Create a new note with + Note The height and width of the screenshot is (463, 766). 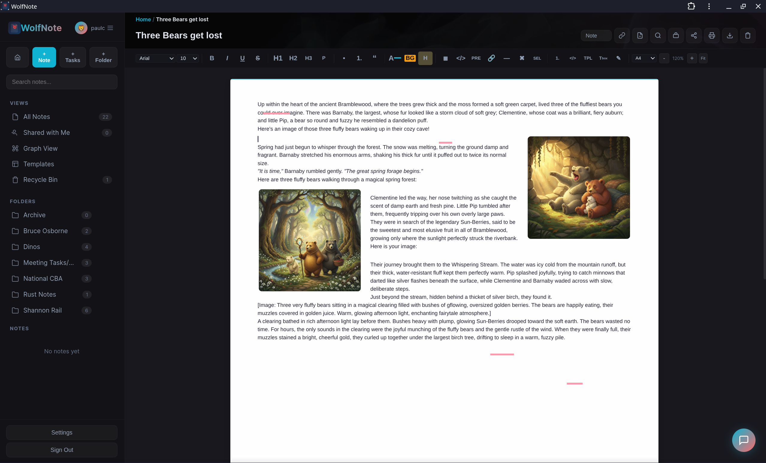pyautogui.click(x=44, y=57)
